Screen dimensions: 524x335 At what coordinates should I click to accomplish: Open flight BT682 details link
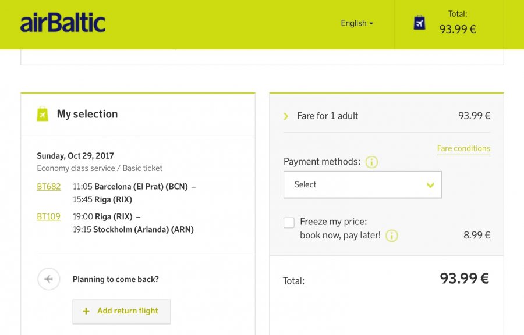[48, 187]
